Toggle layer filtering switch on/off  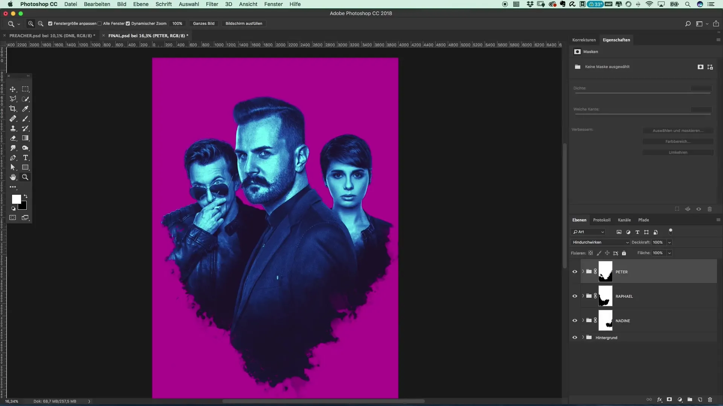pos(670,232)
